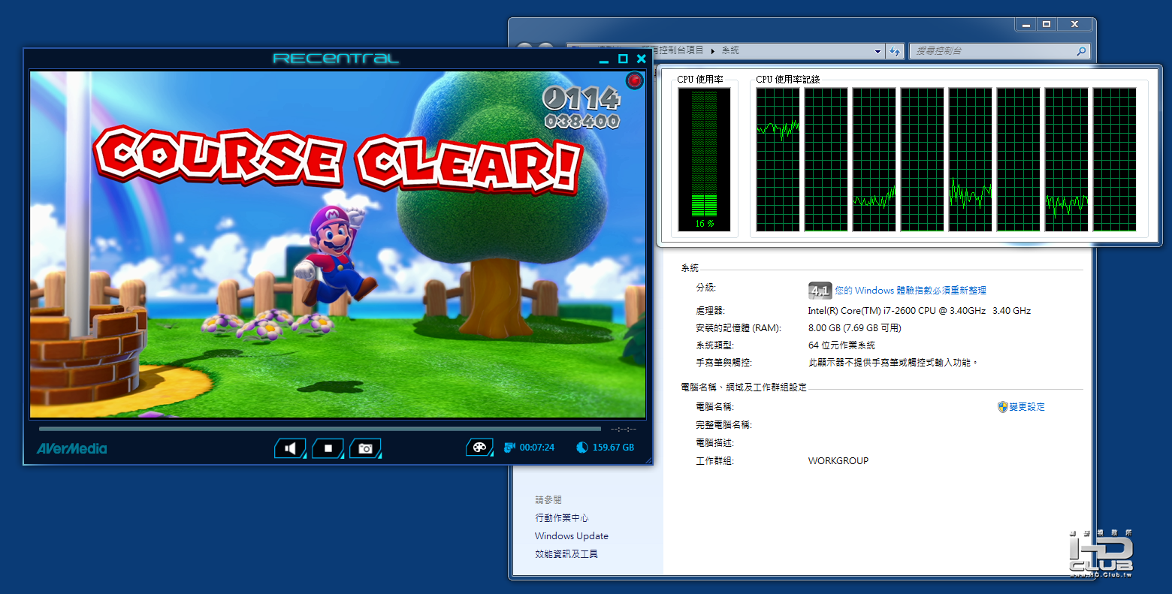Open the Windows 體驗指數必須重新整理 link
The width and height of the screenshot is (1172, 594).
(x=911, y=291)
